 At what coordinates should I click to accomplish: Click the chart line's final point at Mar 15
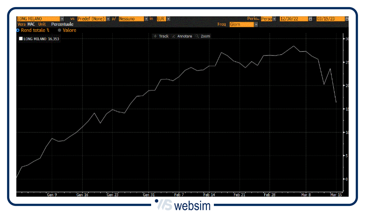336,102
